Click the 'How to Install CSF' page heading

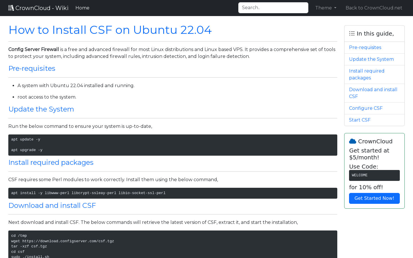click(110, 30)
